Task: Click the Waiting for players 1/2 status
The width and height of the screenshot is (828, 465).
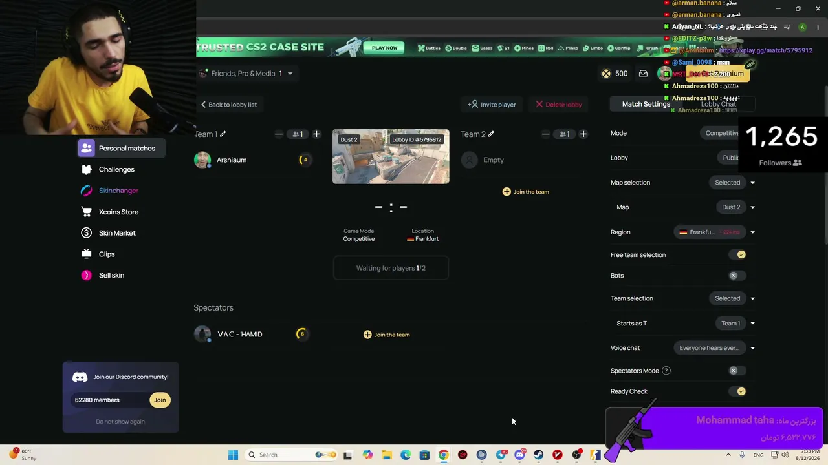Action: point(391,268)
